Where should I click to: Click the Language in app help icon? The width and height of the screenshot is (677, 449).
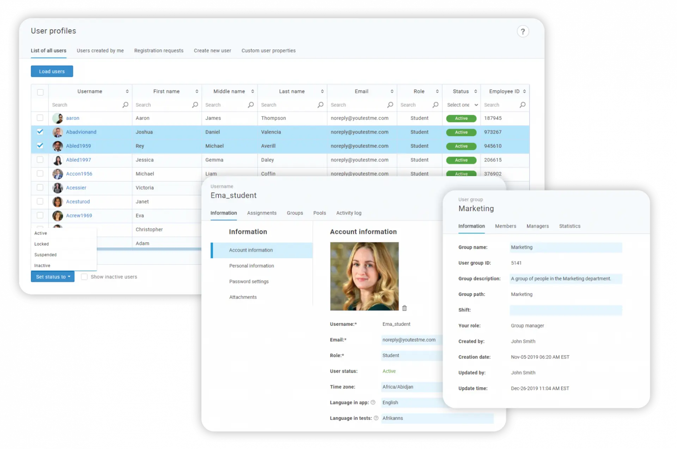373,403
